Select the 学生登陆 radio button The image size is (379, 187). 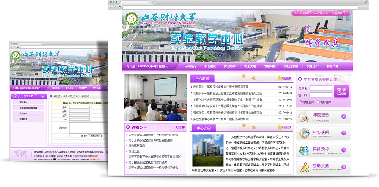pos(301,102)
